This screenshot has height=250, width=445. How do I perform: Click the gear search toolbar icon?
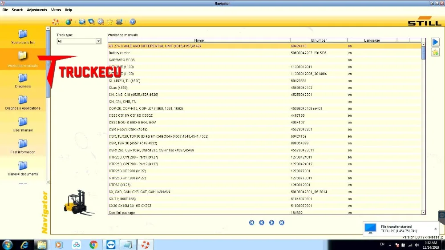[x=101, y=22]
